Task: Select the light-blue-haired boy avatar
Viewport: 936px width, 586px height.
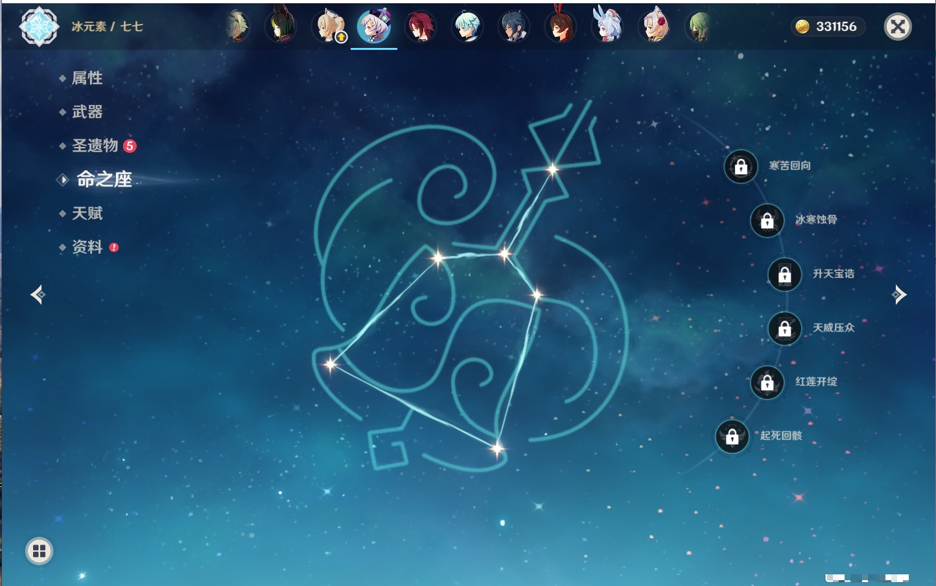Action: pos(467,27)
